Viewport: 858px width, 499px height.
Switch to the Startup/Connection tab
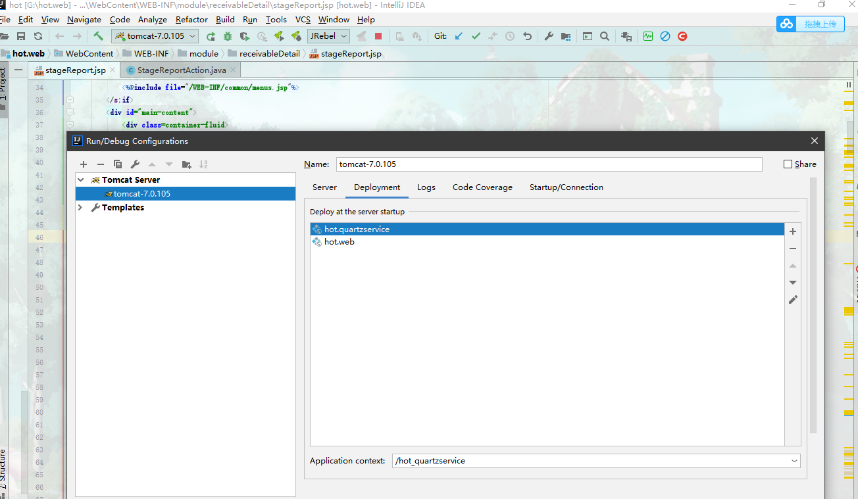567,187
